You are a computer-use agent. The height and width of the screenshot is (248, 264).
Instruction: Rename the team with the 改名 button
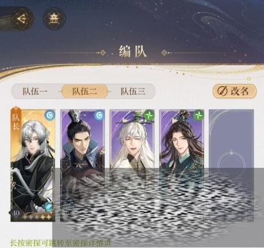click(x=234, y=91)
